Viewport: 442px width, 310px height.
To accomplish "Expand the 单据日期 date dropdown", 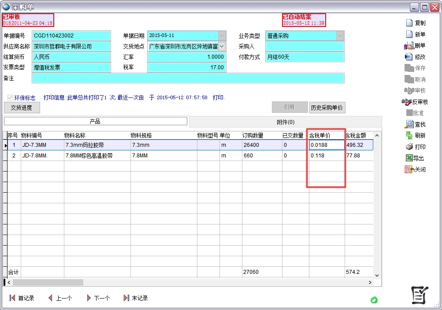I will pos(222,36).
